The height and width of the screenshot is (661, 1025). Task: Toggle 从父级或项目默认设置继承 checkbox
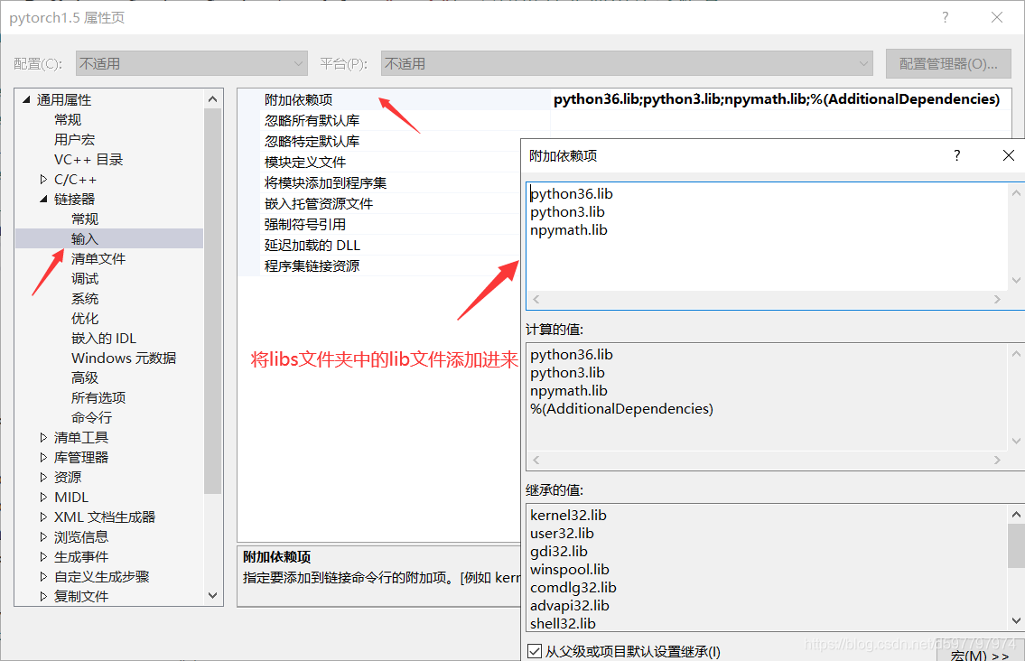[535, 651]
